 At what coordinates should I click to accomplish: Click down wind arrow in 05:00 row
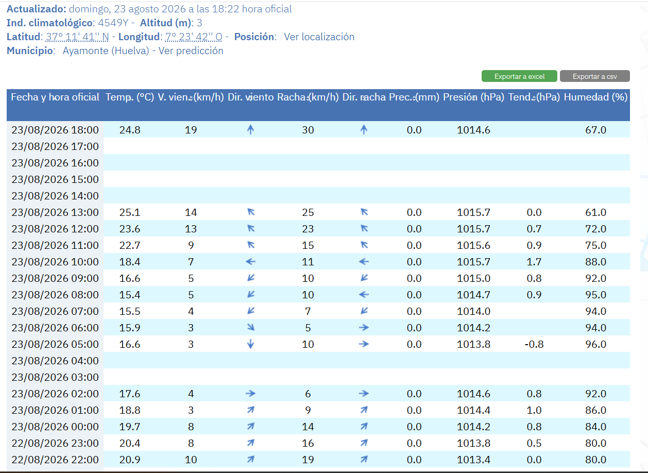[x=250, y=344]
